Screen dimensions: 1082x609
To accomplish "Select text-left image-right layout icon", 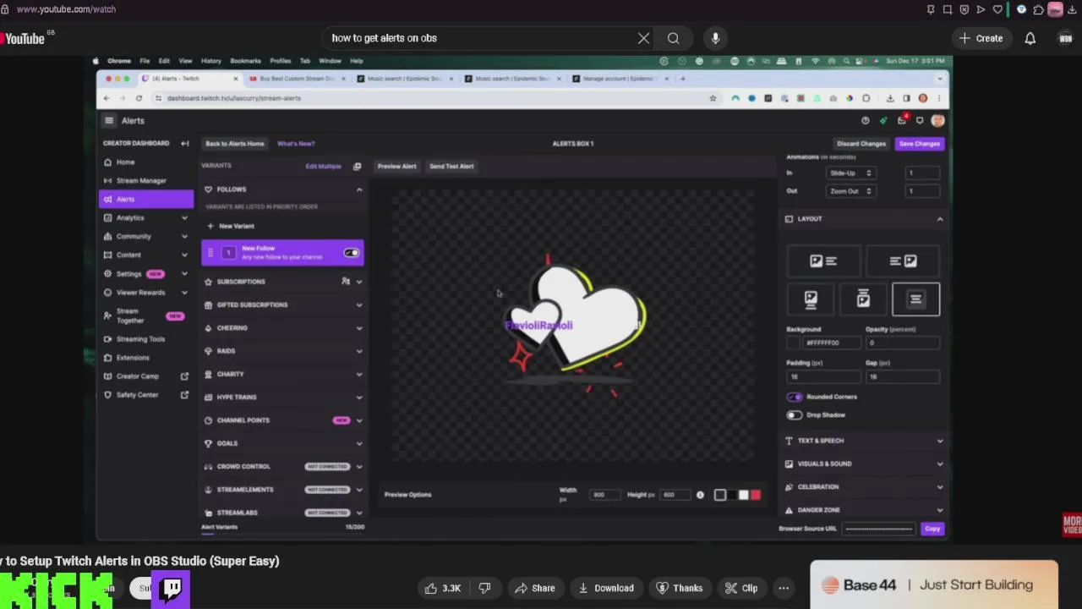I will [903, 261].
